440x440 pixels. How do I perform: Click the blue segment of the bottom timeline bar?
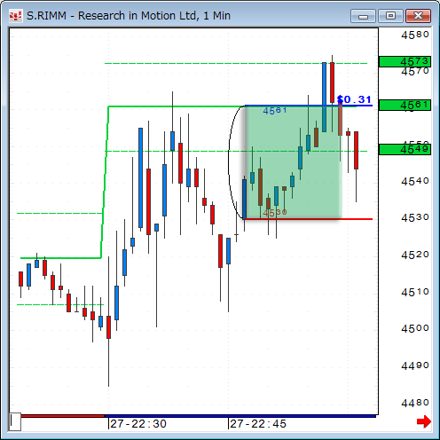click(240, 416)
